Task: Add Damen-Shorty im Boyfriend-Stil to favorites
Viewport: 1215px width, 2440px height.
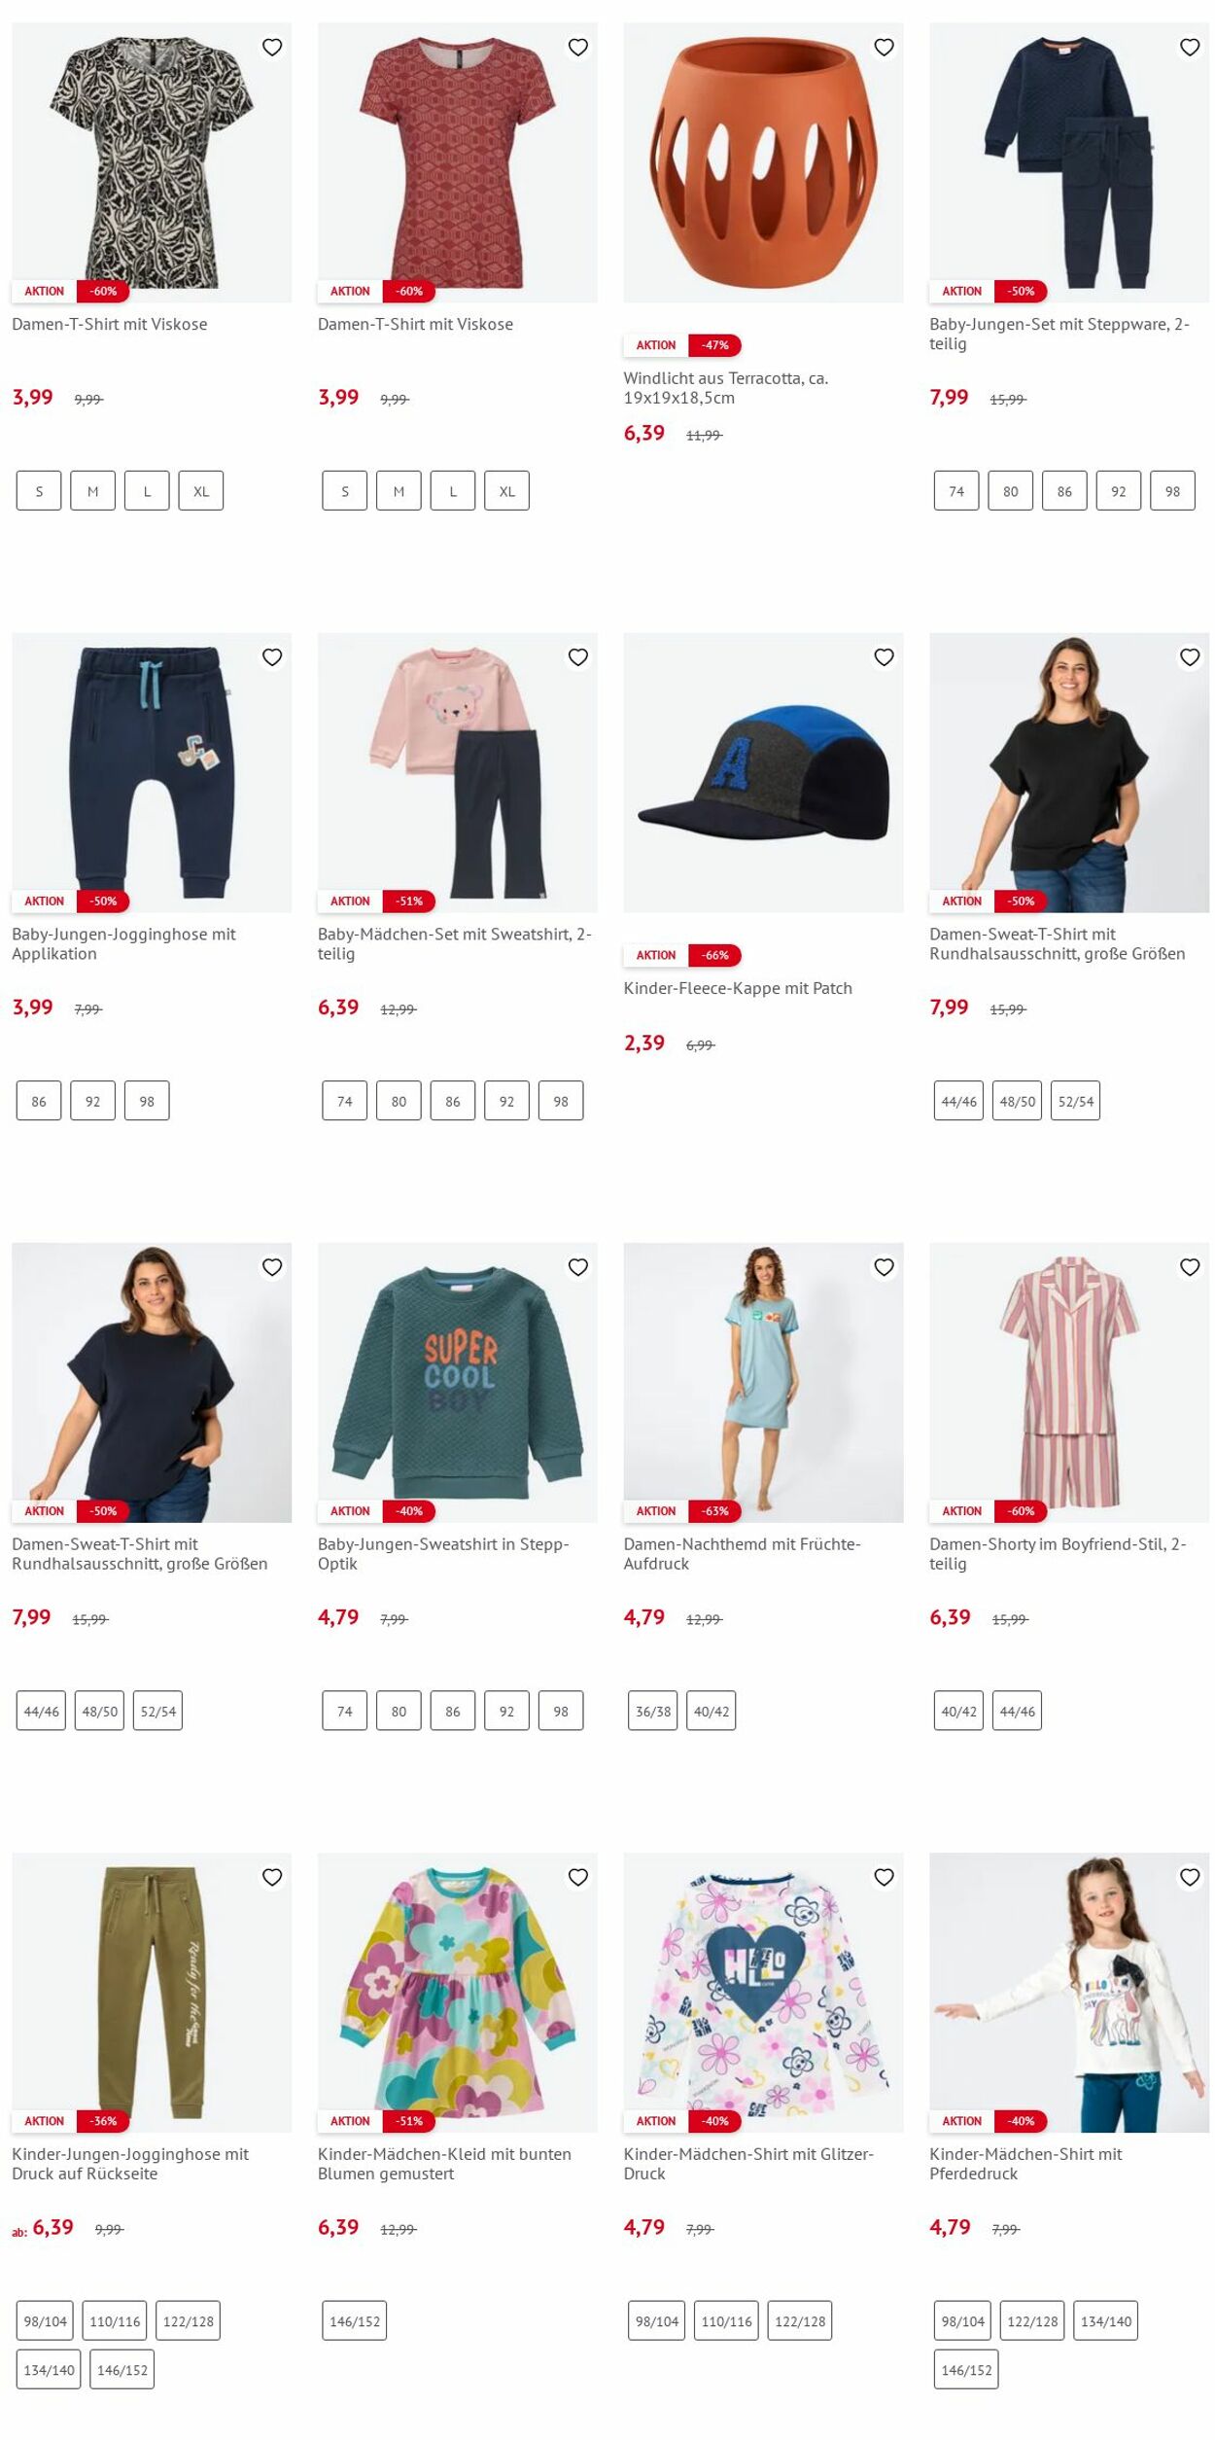Action: point(1190,1267)
